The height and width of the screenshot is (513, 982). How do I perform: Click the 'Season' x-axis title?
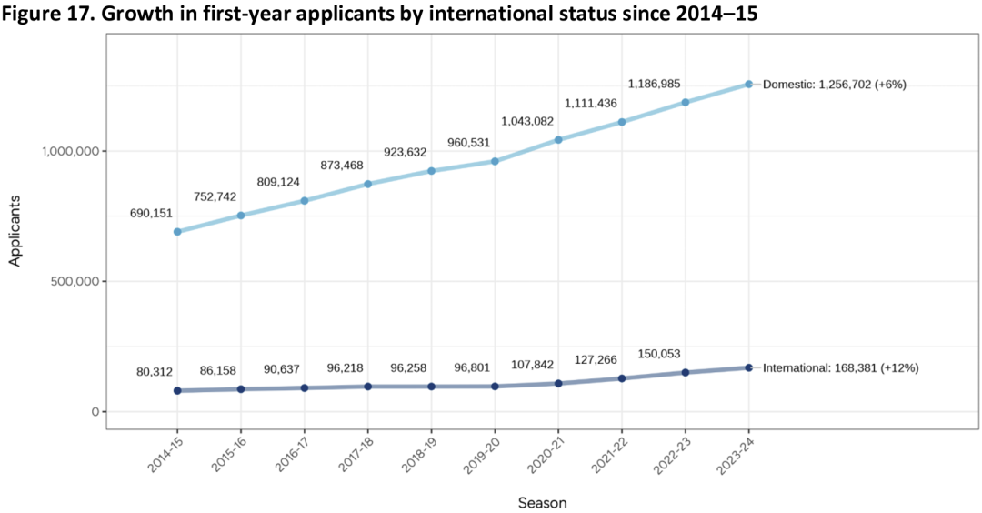[542, 503]
